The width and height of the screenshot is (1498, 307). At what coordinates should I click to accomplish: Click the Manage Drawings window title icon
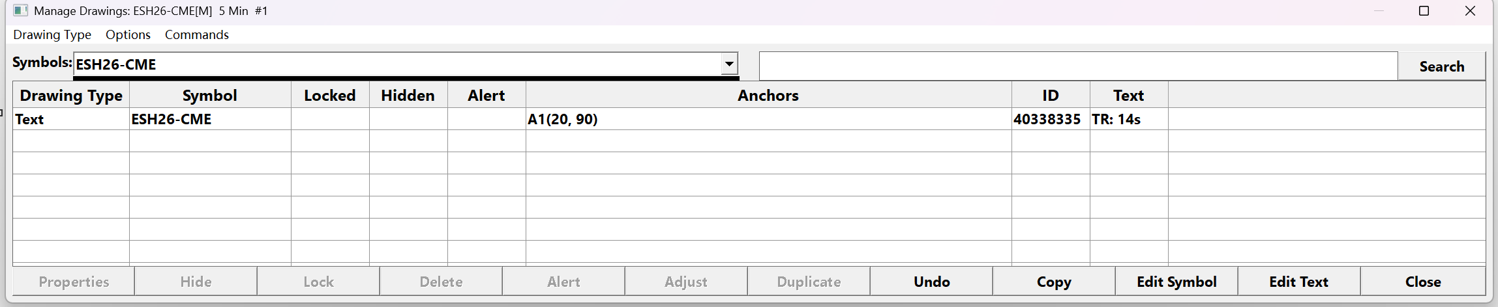[20, 10]
